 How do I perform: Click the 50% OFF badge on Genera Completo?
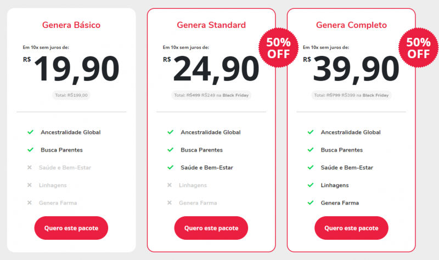point(419,48)
